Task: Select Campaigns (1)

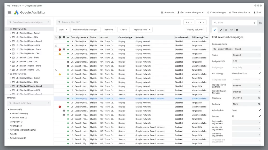Action: pyautogui.click(x=16, y=122)
